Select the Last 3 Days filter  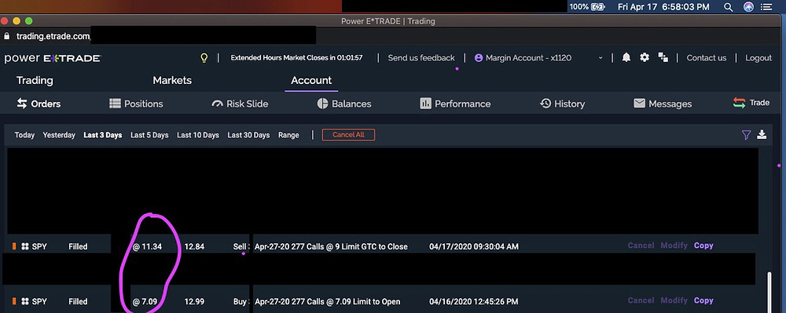[103, 135]
